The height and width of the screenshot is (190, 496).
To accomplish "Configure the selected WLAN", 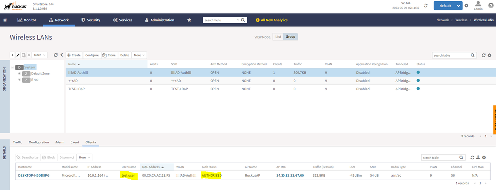I will pos(92,55).
